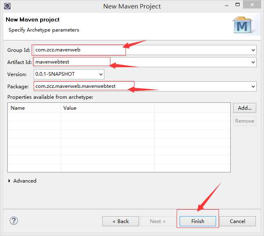Image resolution: width=264 pixels, height=236 pixels.
Task: Click the 0.0.1-SNAPSHOT version value
Action: click(x=55, y=74)
